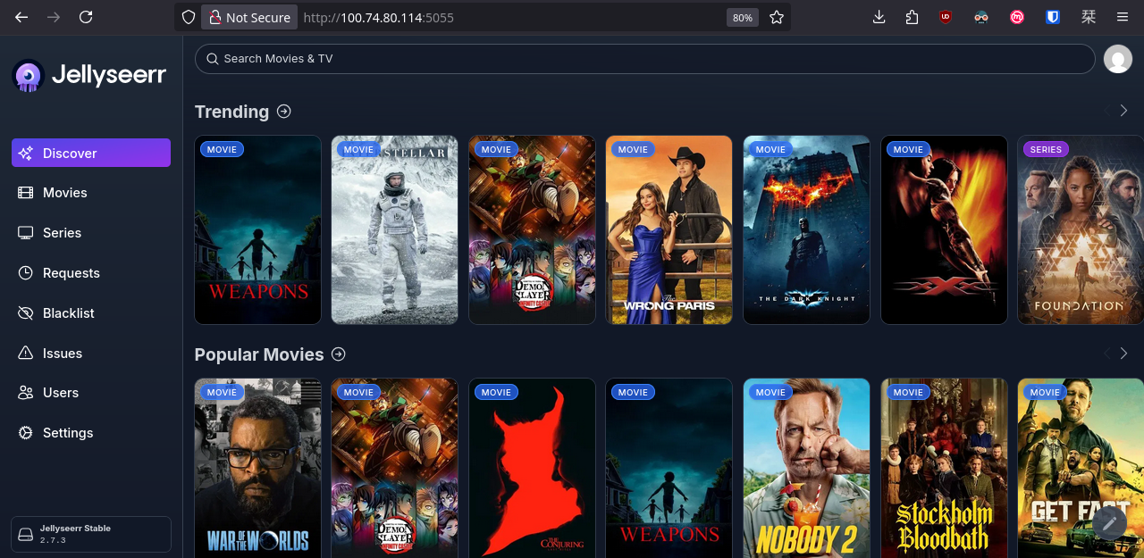Open the Extensions puzzle-piece menu
Viewport: 1144px width, 558px height.
point(912,17)
